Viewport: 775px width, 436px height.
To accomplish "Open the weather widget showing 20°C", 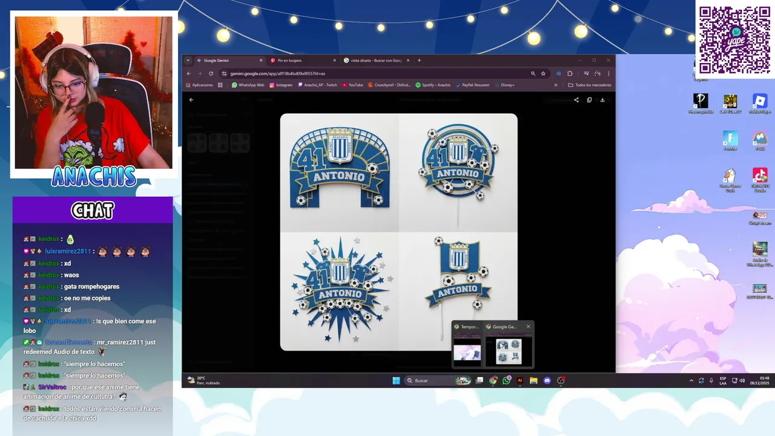I will [204, 380].
